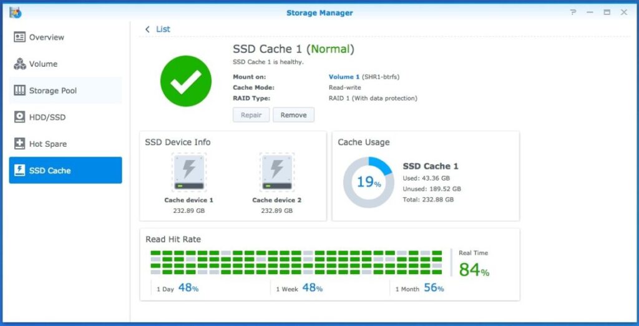Click the Read Hit Rate bar graph

coord(296,262)
